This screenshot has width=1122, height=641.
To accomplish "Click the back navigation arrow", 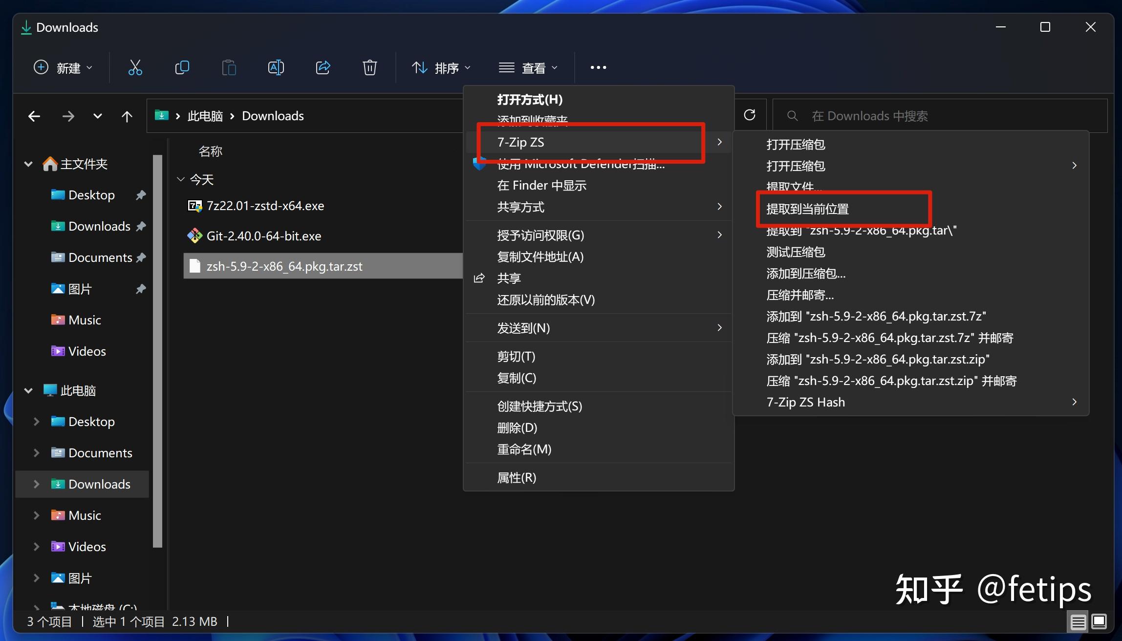I will point(34,116).
